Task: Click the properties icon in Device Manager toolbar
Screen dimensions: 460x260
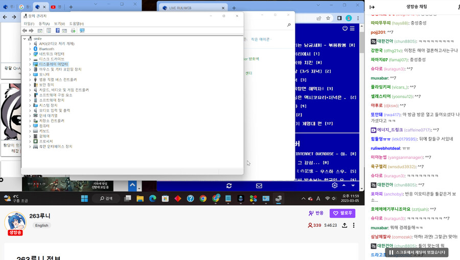Action: [49, 31]
